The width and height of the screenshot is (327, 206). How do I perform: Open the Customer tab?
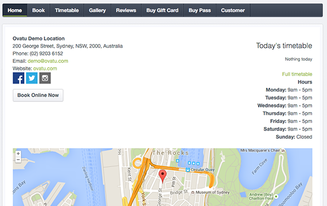pos(233,10)
